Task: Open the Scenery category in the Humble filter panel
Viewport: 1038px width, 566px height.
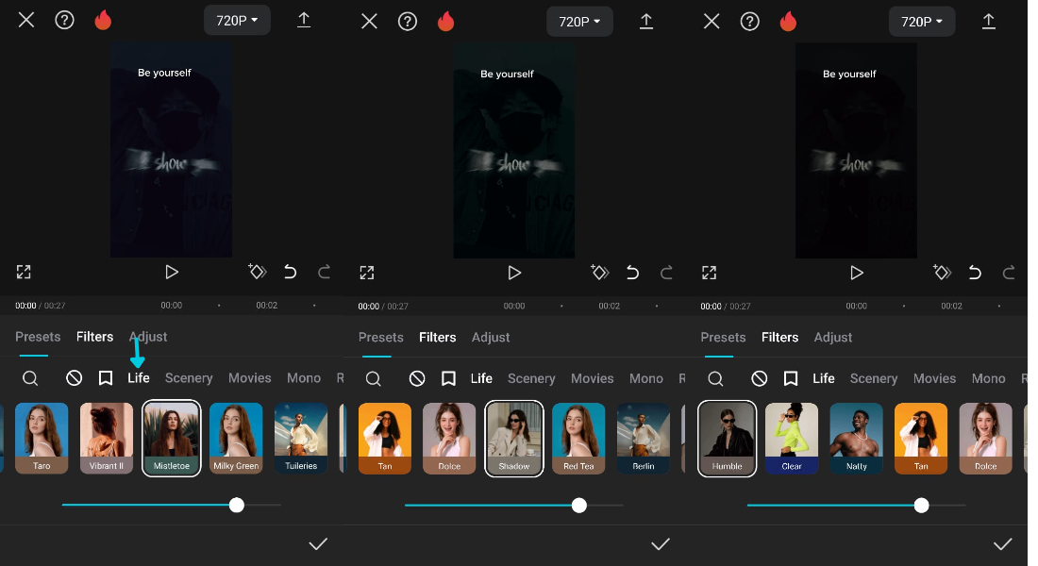Action: point(874,378)
